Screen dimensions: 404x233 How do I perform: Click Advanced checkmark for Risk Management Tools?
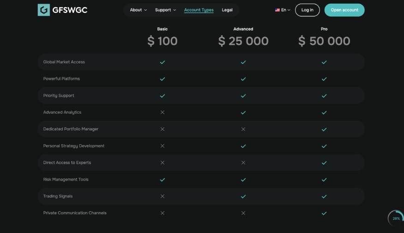243,179
